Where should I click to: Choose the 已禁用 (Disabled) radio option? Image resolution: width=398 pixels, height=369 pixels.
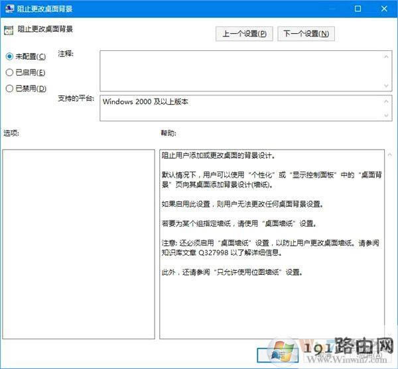9,88
